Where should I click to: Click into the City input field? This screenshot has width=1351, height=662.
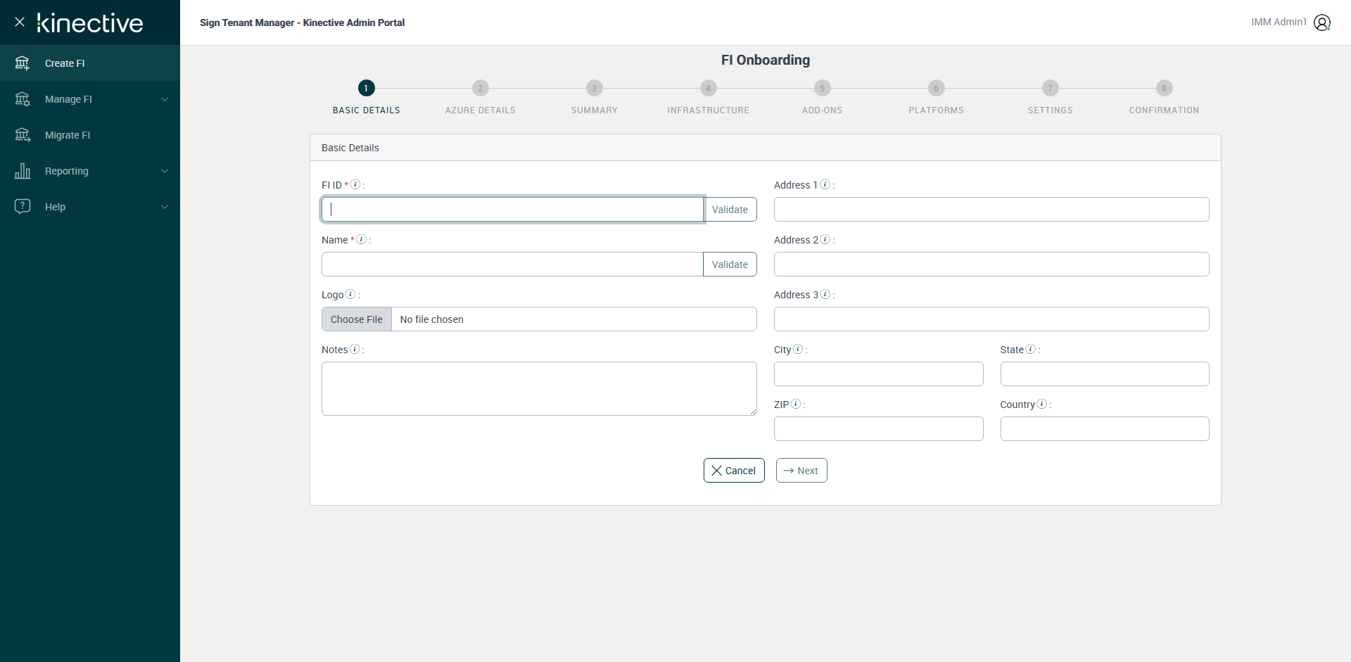[x=879, y=374]
